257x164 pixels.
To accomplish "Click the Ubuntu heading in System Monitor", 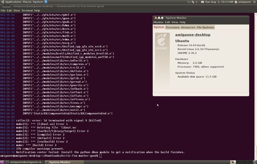I will pyautogui.click(x=182, y=41).
